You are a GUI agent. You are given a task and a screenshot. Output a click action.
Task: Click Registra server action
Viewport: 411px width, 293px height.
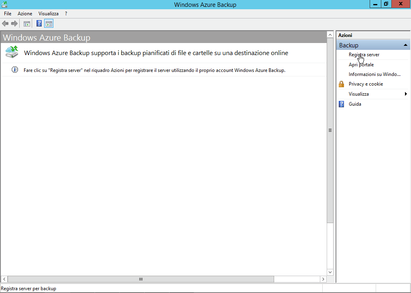364,55
